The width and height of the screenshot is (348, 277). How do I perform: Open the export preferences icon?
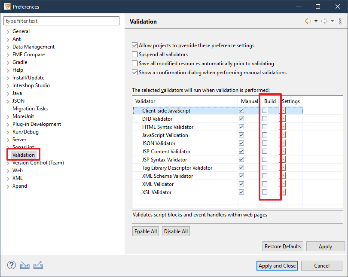38,265
